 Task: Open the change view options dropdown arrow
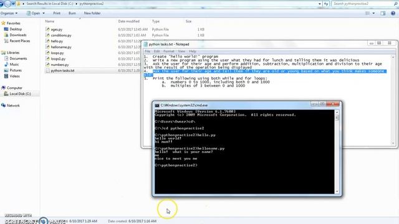[373, 13]
